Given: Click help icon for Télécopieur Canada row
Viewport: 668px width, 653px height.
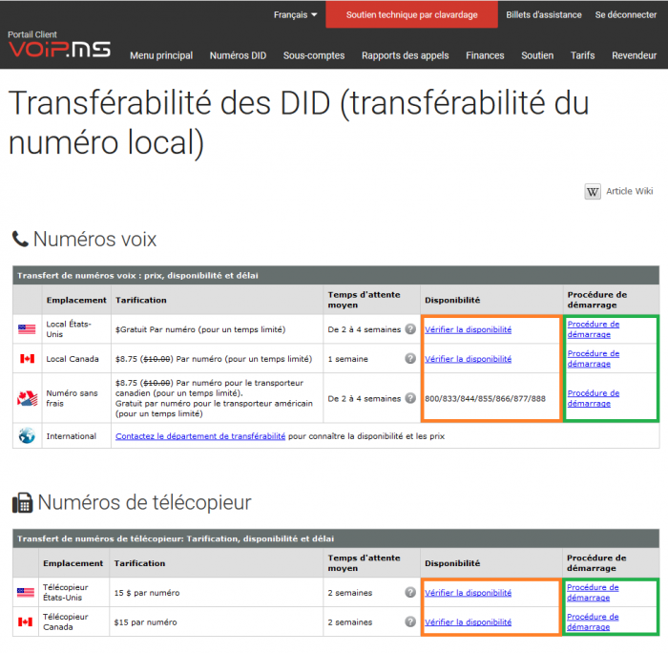Looking at the screenshot, I should pyautogui.click(x=410, y=621).
